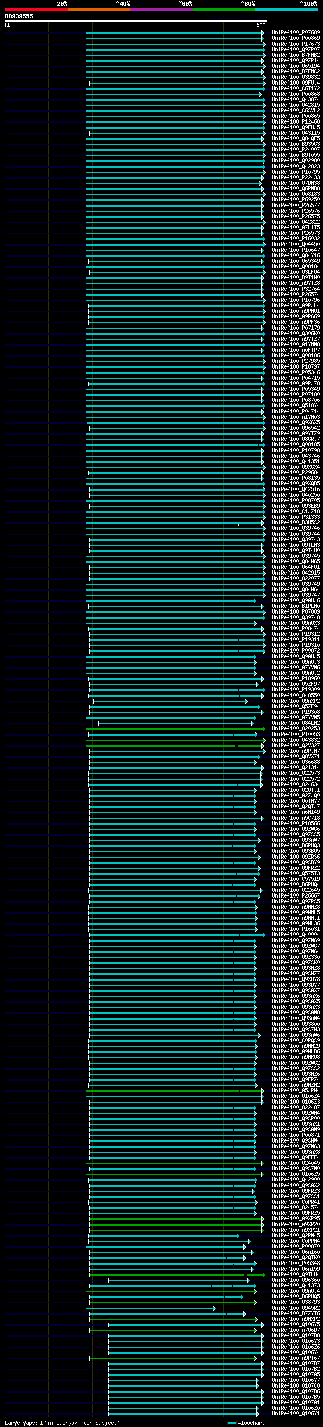The height and width of the screenshot is (1427, 323).
Task: Select hit label UniRef100_Q9AQX3
Action: (x=295, y=623)
